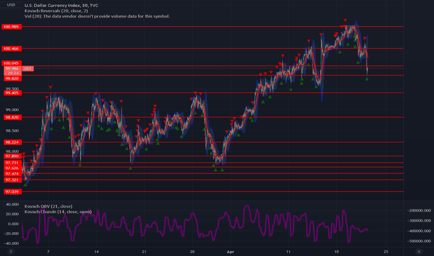Click the 98.820 price level label
434x256 pixels.
13,117
